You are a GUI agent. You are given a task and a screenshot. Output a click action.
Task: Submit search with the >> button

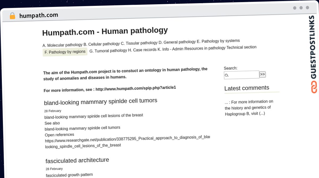click(x=263, y=74)
